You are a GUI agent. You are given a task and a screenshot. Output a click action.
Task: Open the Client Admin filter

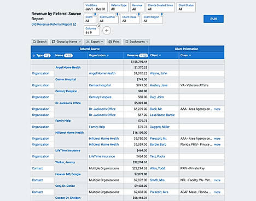click(108, 19)
